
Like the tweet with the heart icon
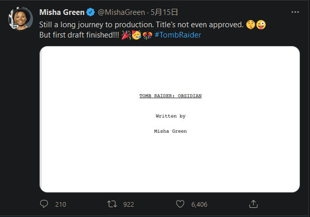coord(180,204)
